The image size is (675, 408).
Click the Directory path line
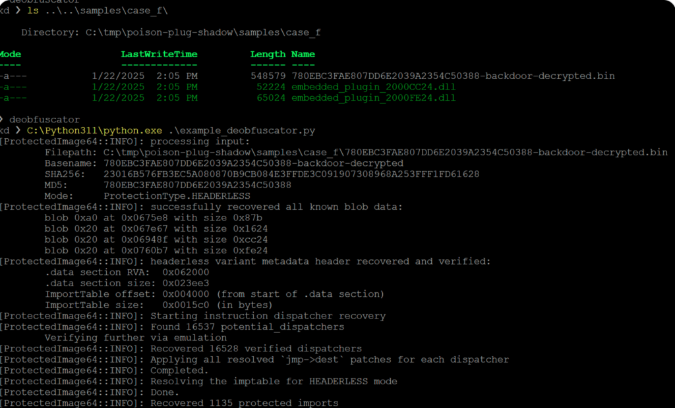pos(171,33)
